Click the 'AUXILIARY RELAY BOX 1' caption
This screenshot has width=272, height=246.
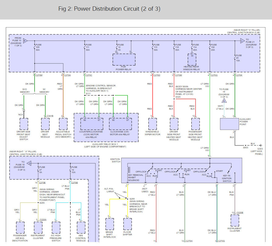(x=105, y=144)
